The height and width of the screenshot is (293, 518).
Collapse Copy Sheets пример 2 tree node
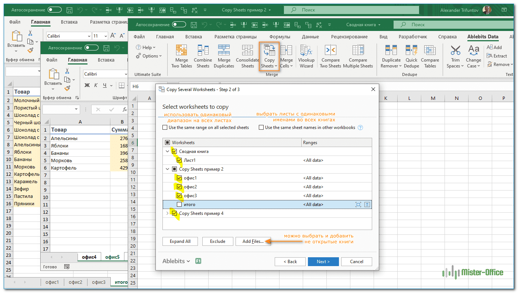168,169
